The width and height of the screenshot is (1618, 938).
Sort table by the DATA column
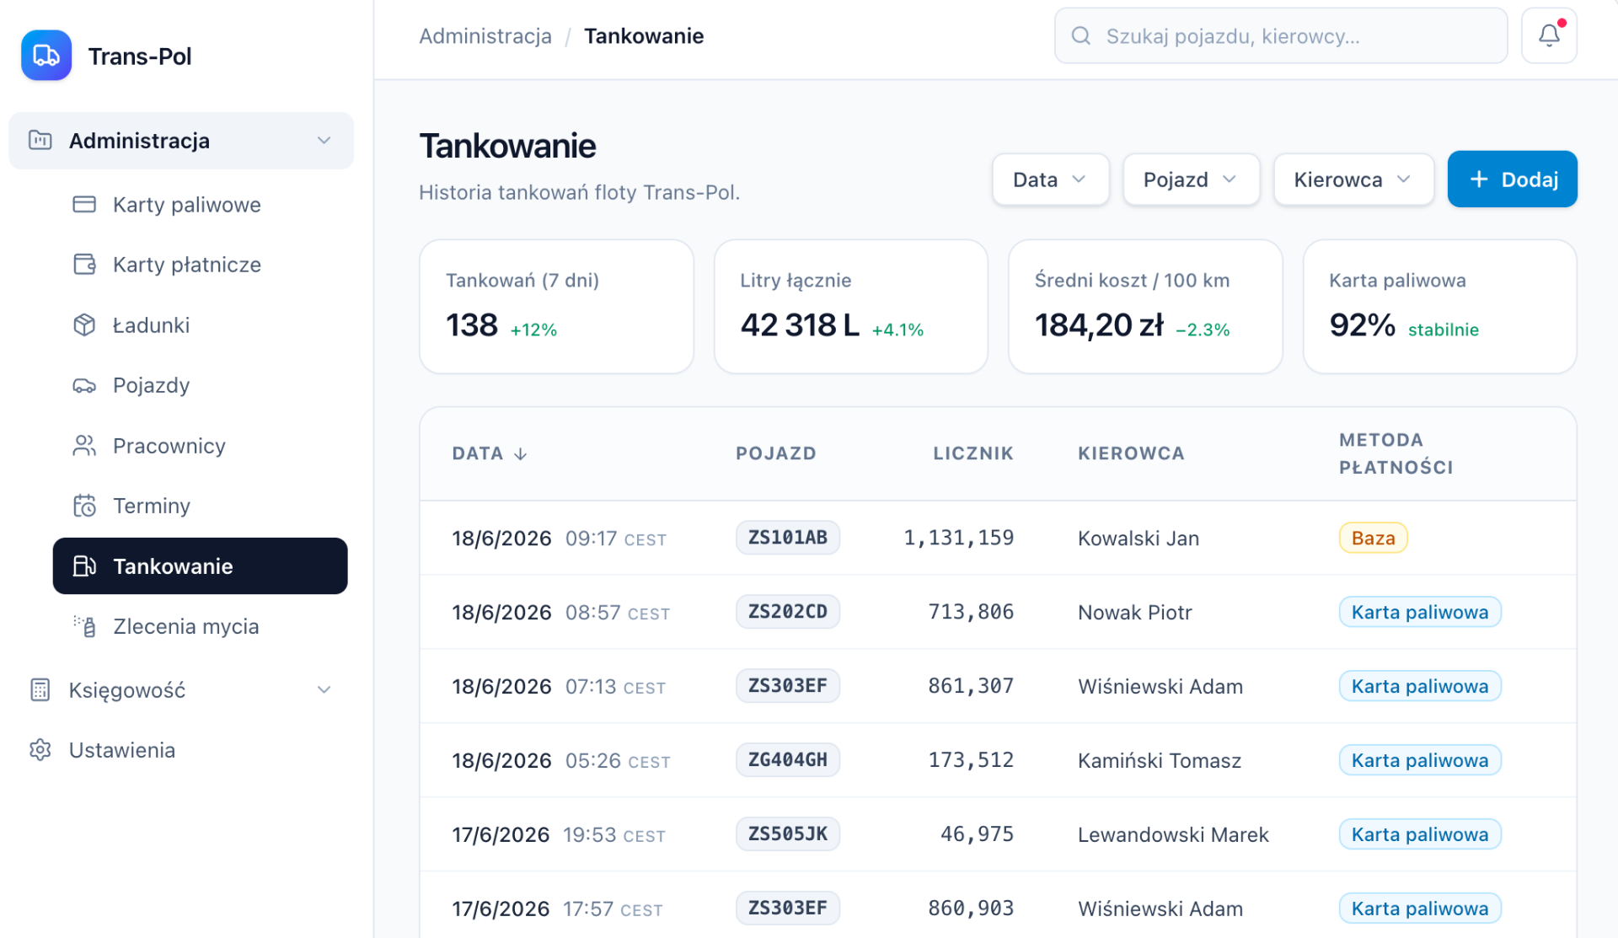point(490,453)
